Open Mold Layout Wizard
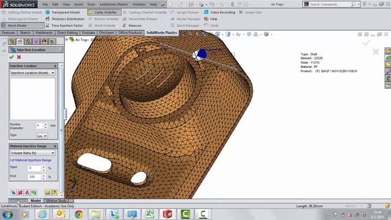 pos(20,19)
